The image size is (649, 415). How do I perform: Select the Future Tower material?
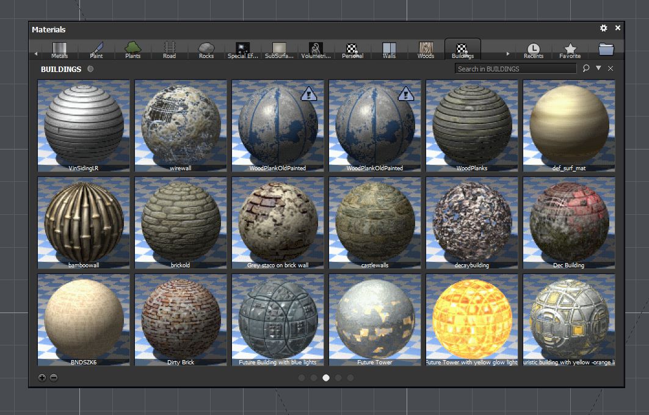click(x=375, y=320)
